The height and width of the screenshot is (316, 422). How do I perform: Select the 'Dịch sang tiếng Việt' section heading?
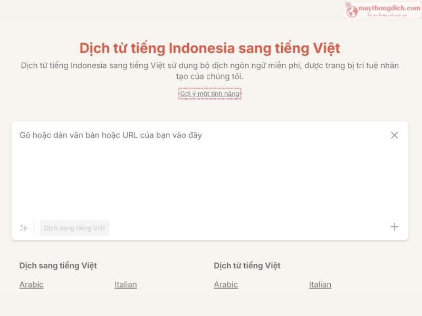click(57, 265)
